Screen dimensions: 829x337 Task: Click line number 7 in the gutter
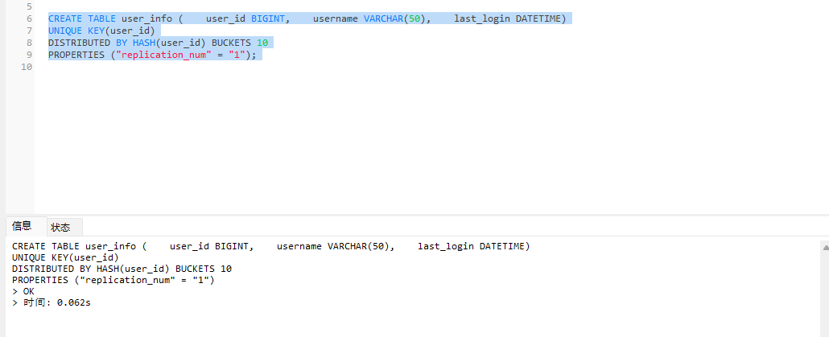click(x=29, y=31)
